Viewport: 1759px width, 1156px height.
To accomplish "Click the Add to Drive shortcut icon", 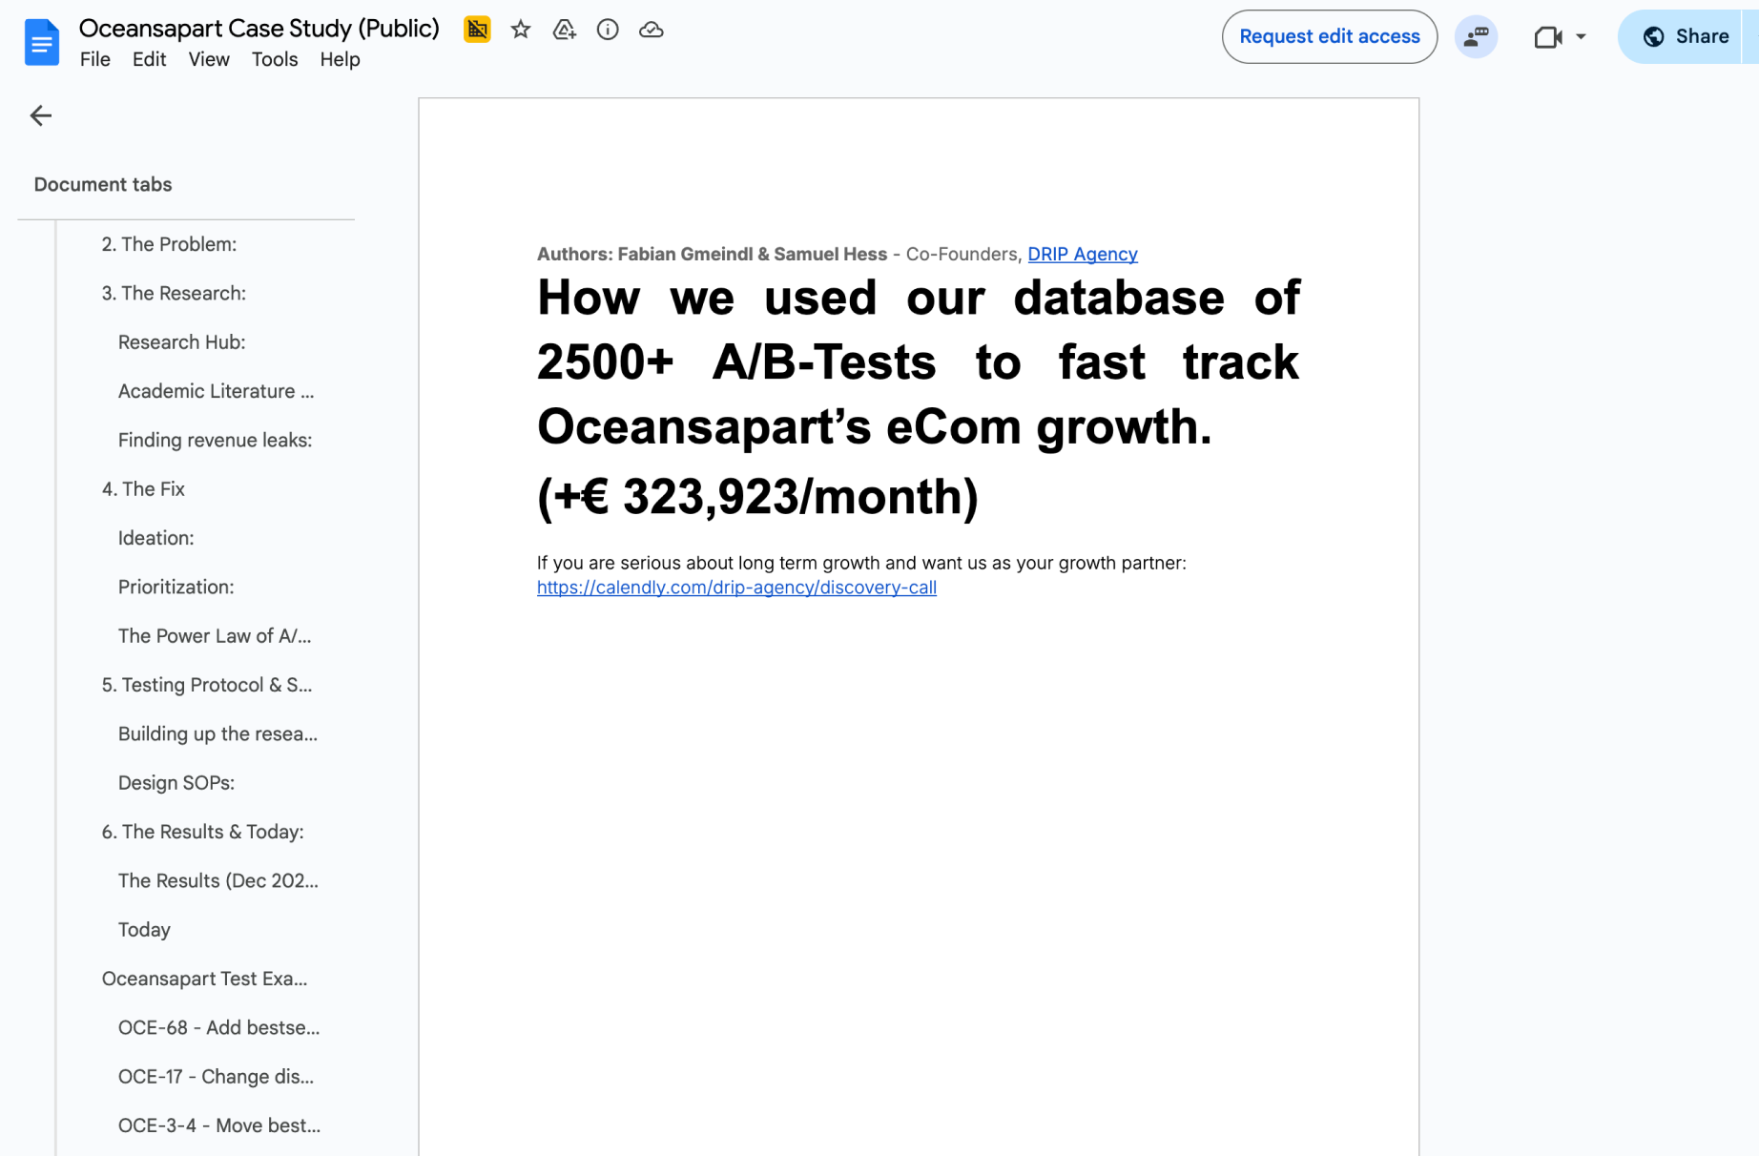I will (564, 30).
